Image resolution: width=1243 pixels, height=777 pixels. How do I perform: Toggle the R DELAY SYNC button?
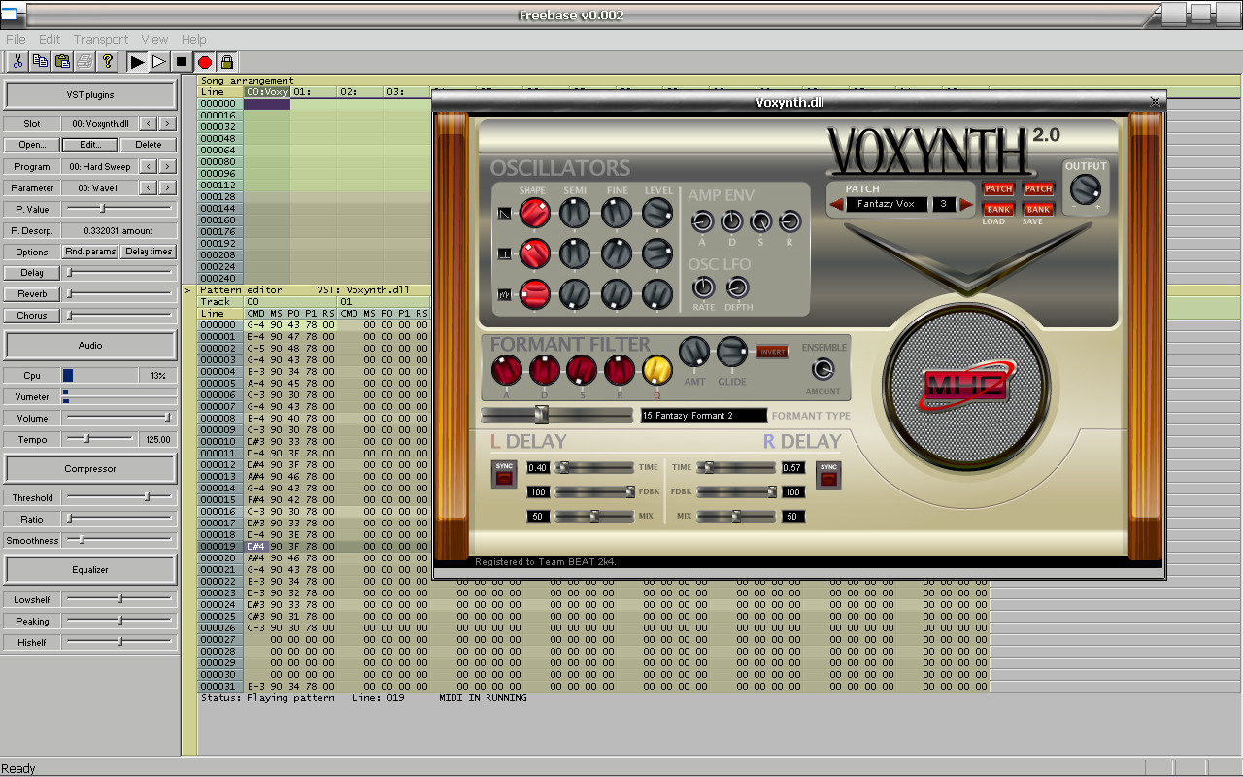tap(828, 473)
